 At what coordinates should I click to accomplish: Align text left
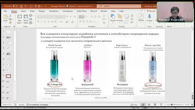(80, 22)
